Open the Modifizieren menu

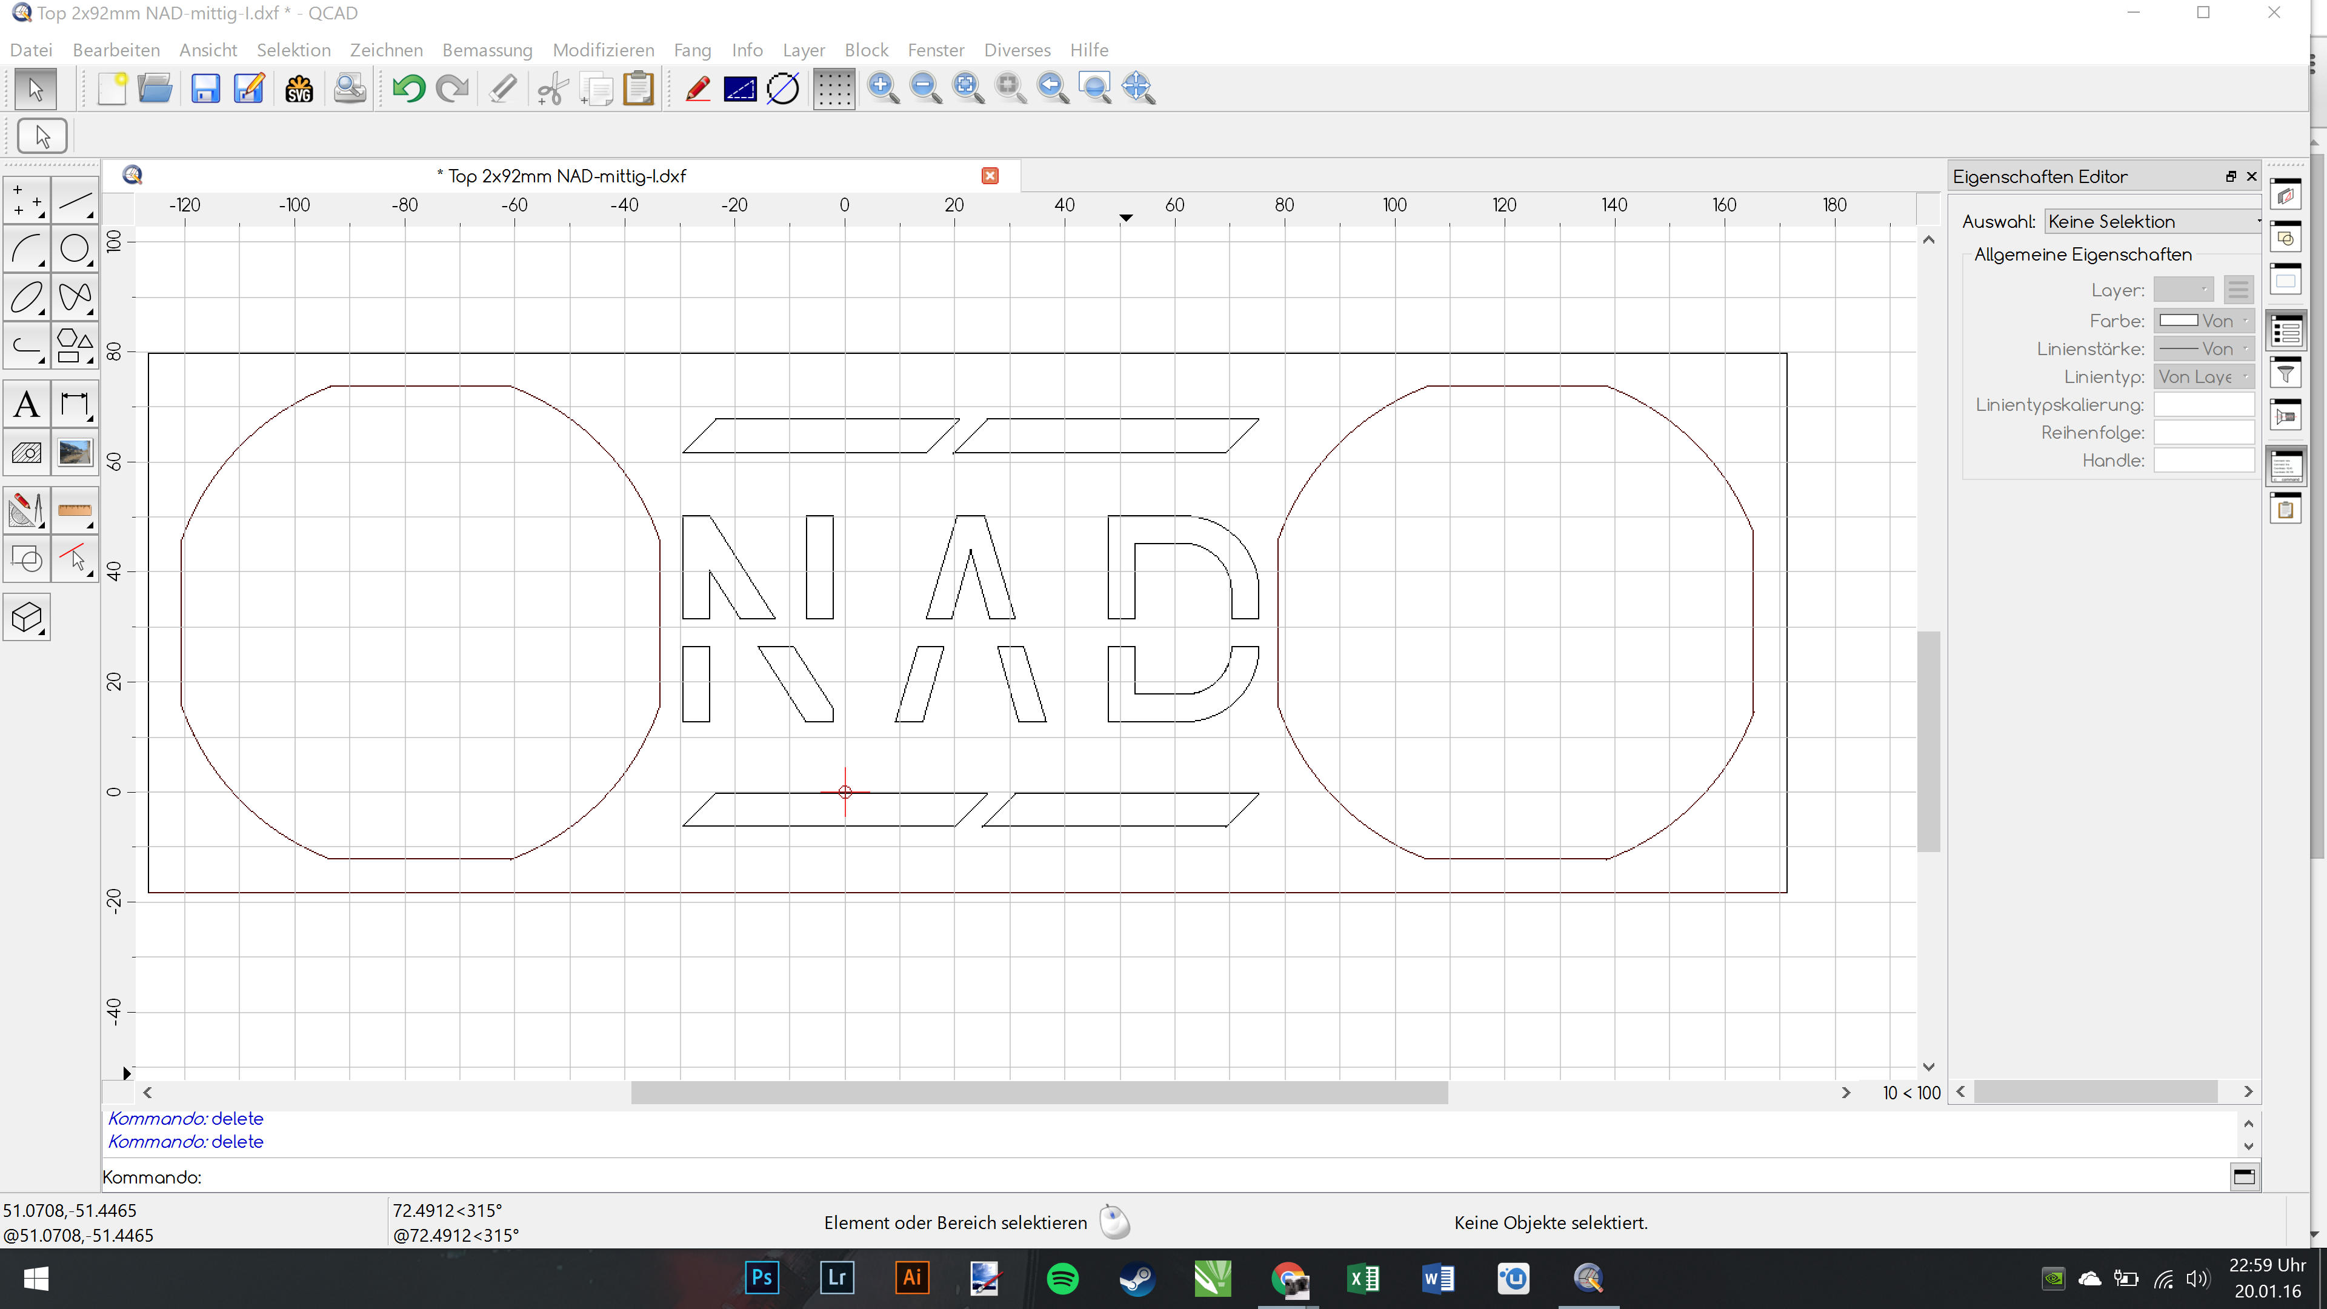[x=604, y=50]
